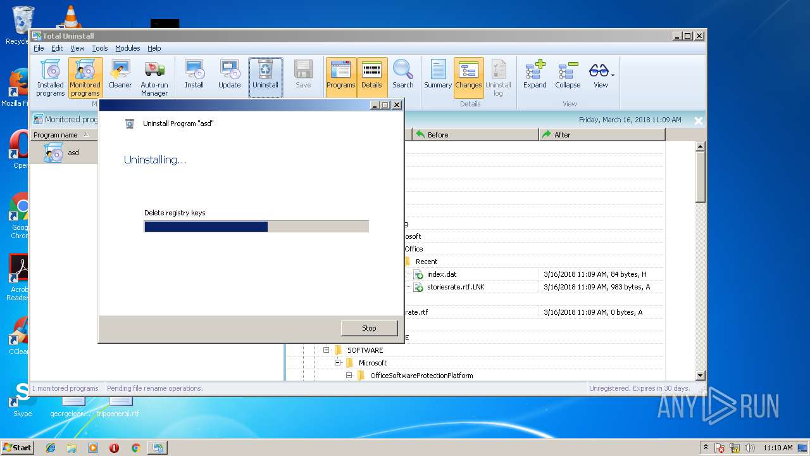Open the File menu
Screen dimensions: 810x456
click(x=39, y=48)
